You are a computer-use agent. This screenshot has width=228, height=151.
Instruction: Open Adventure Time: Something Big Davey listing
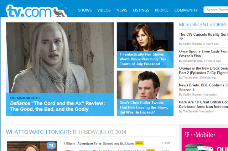[106, 144]
